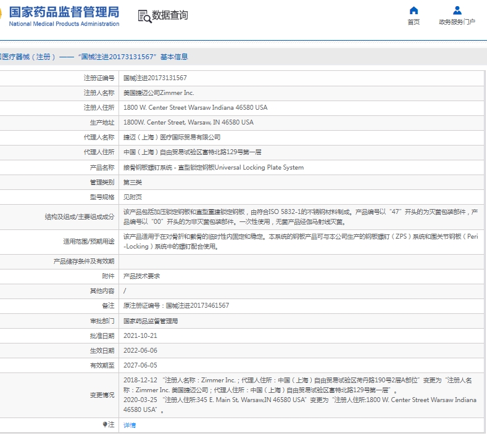Click the bullet icon next to 注
This screenshot has height=436, width=487.
(x=105, y=424)
